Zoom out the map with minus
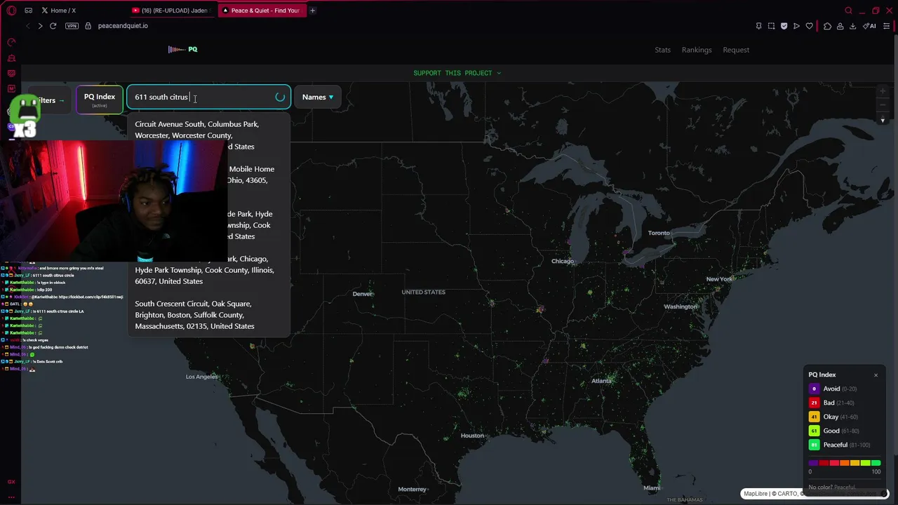 coord(883,105)
